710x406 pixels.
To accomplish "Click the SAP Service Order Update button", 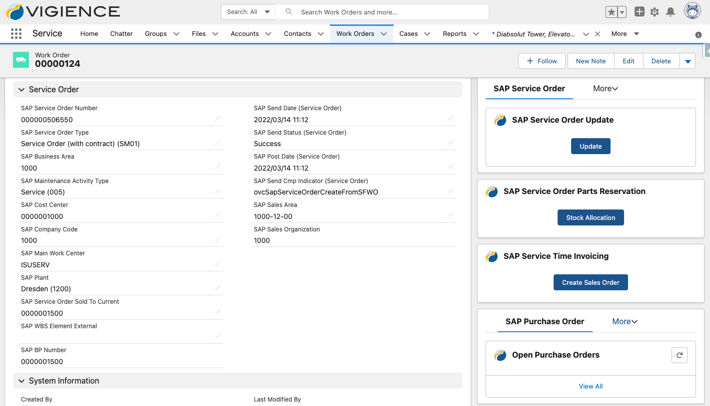I will (x=591, y=147).
